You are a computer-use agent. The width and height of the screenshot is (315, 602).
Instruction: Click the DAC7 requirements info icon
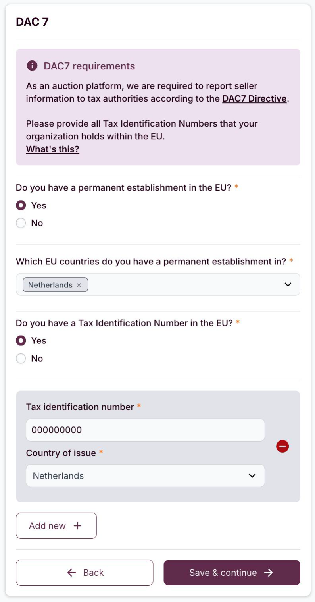pyautogui.click(x=32, y=66)
